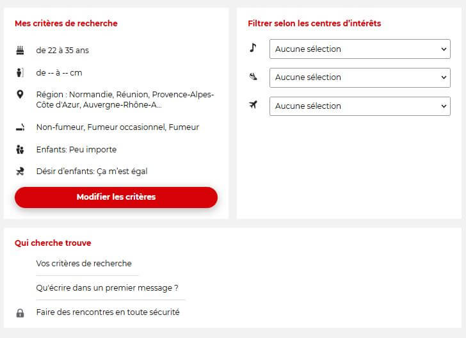Viewport: 466px width, 338px height.
Task: Click the baby stroller icon
Action: (20, 171)
